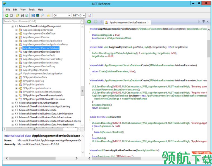The width and height of the screenshot is (212, 166).
Task: Expand the Microsoft.SharePoint.AutoHostedAppLicensing namespace
Action: point(13,106)
